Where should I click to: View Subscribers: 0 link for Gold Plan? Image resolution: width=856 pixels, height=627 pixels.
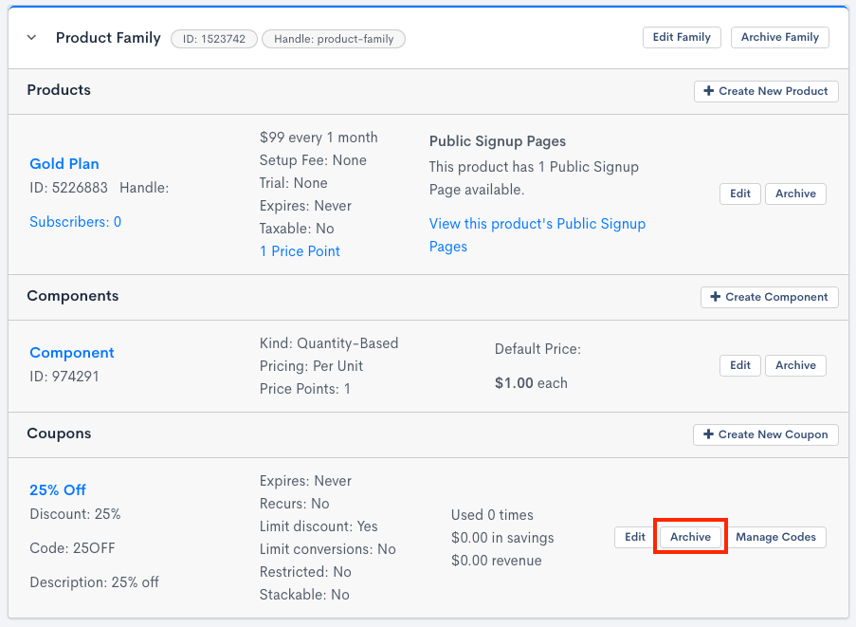(x=76, y=222)
